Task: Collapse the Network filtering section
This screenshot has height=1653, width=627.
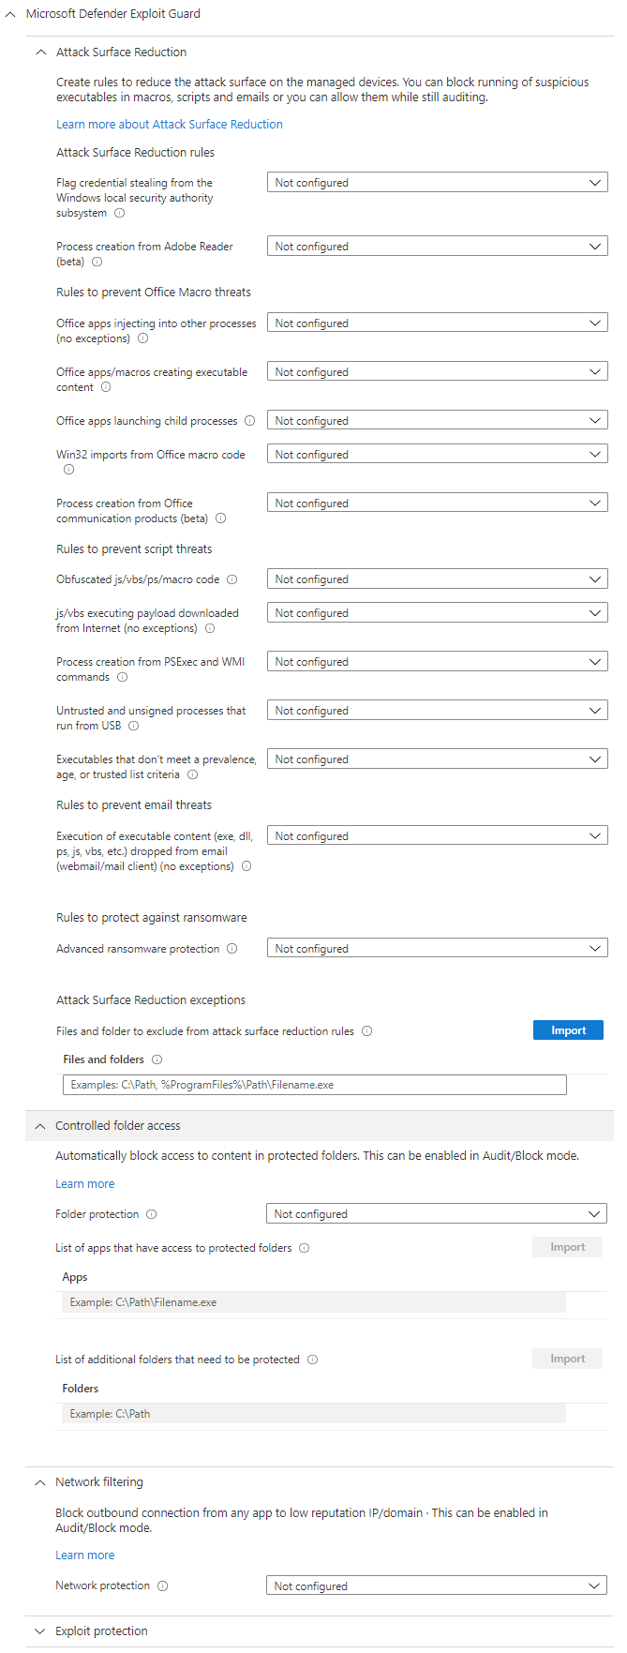Action: [39, 1482]
